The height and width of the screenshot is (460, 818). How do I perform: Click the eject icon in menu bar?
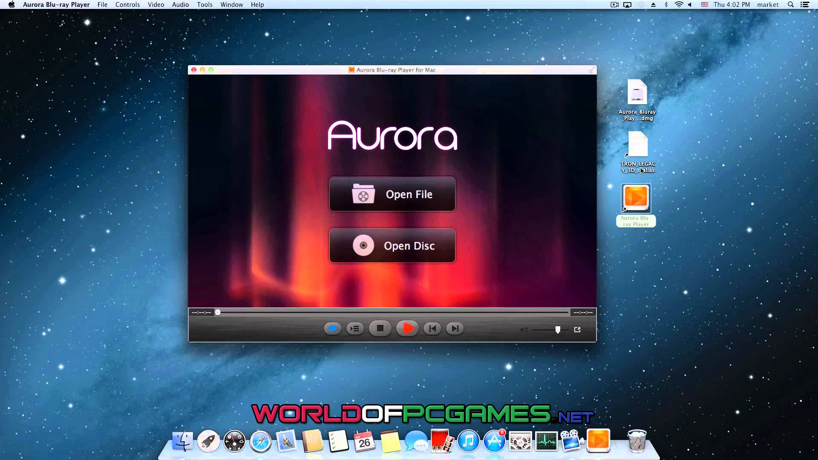pyautogui.click(x=653, y=5)
